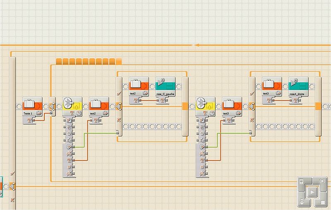The height and width of the screenshot is (210, 331).
Task: Select the first Bluetooth receive message block
Action: [x=72, y=106]
